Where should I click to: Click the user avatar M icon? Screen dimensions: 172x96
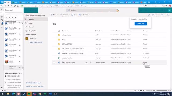pos(169,10)
